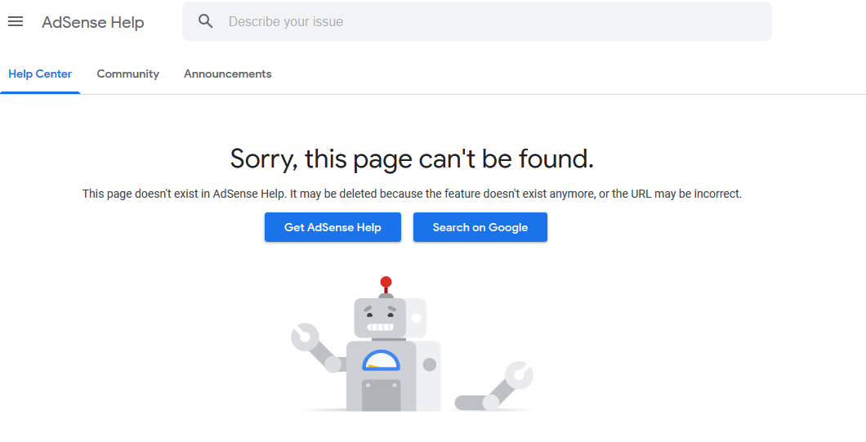Screen dimensions: 866x442
Task: Click the page doesn't exist explanation text
Action: pos(412,194)
